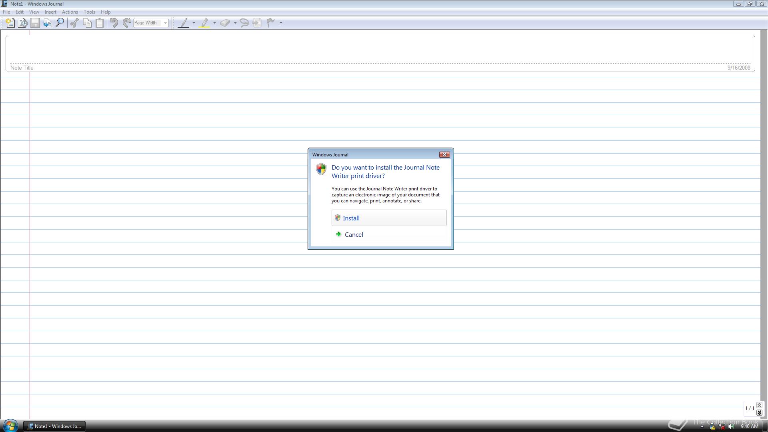Click the Copy toolbar icon
768x432 pixels.
tap(87, 23)
